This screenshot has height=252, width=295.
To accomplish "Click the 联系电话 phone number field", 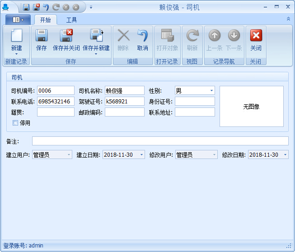I will tap(56, 102).
